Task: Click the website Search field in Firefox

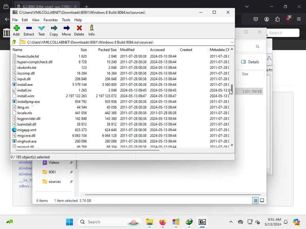Action: coord(283,33)
